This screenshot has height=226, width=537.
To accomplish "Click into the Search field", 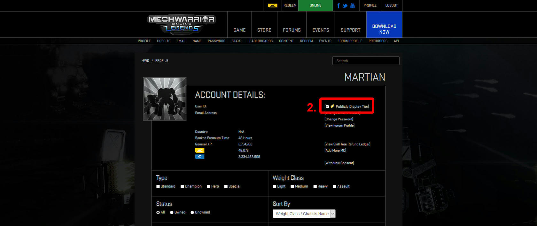I will 366,61.
